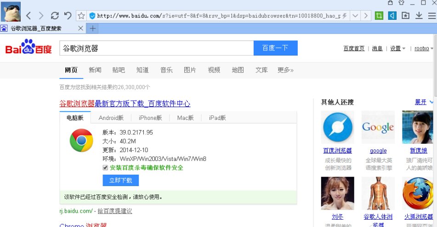Select the Android版 version tab
437x227 pixels.
[111, 118]
